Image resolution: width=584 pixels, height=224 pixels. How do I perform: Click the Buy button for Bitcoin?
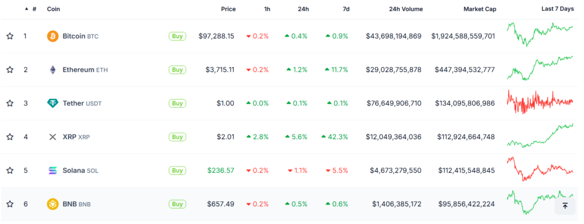coord(177,36)
